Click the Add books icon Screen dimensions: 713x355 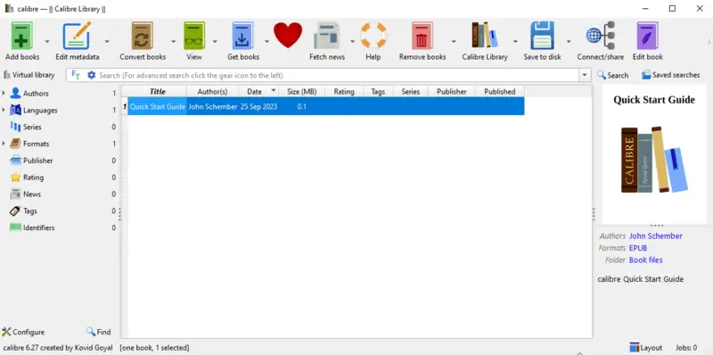21,36
